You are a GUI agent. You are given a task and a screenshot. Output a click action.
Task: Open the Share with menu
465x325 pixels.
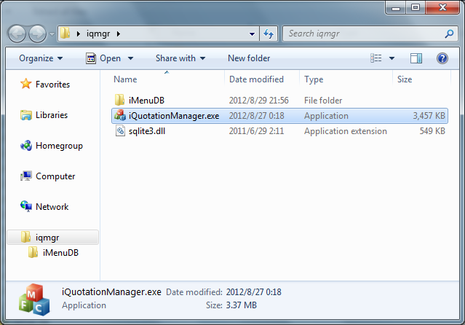pos(180,58)
